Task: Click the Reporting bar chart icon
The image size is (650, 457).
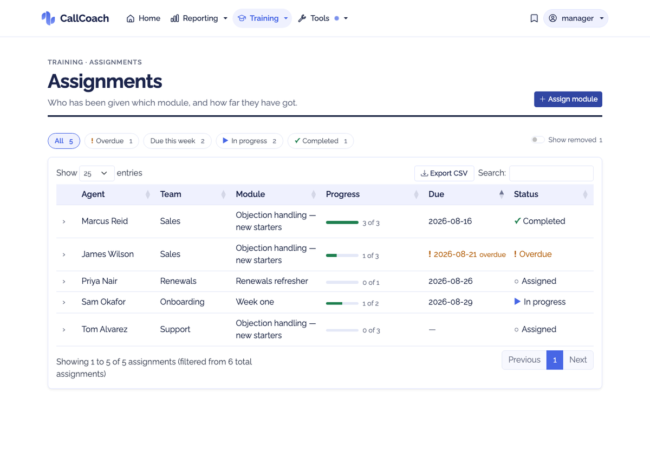Action: 175,18
